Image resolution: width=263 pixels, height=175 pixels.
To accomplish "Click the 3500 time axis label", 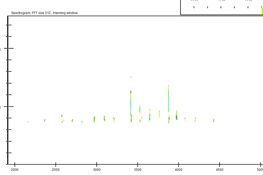I will [137, 170].
